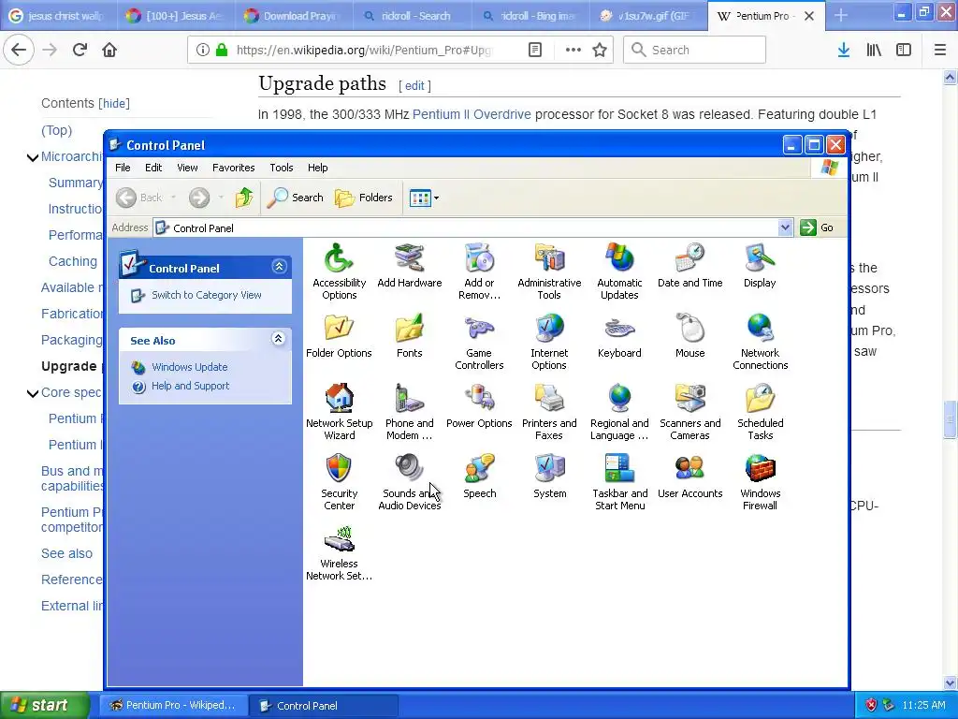Open the Add Hardware applet
958x719 pixels.
pyautogui.click(x=410, y=265)
